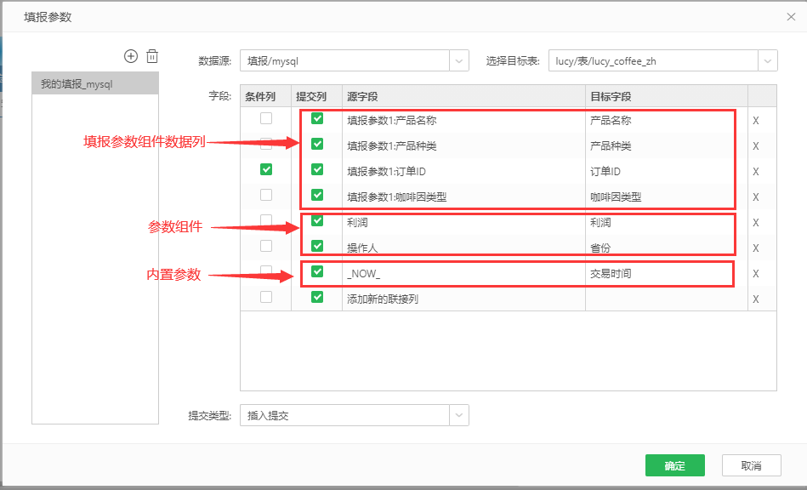
Task: Uncheck condition column for 订单ID row
Action: click(266, 170)
